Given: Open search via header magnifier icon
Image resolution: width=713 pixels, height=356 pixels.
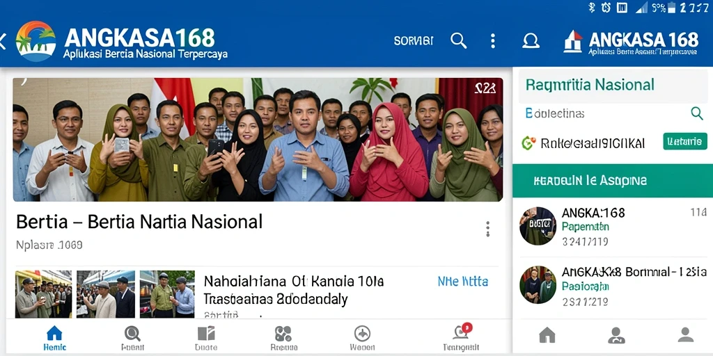Looking at the screenshot, I should [458, 41].
